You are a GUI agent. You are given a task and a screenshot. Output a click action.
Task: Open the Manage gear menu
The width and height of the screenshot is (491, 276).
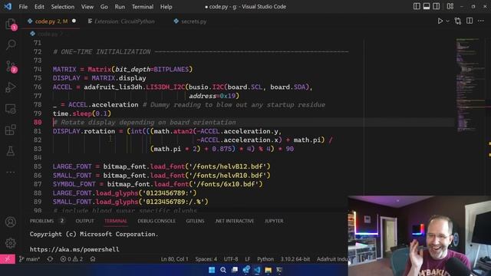click(x=11, y=243)
